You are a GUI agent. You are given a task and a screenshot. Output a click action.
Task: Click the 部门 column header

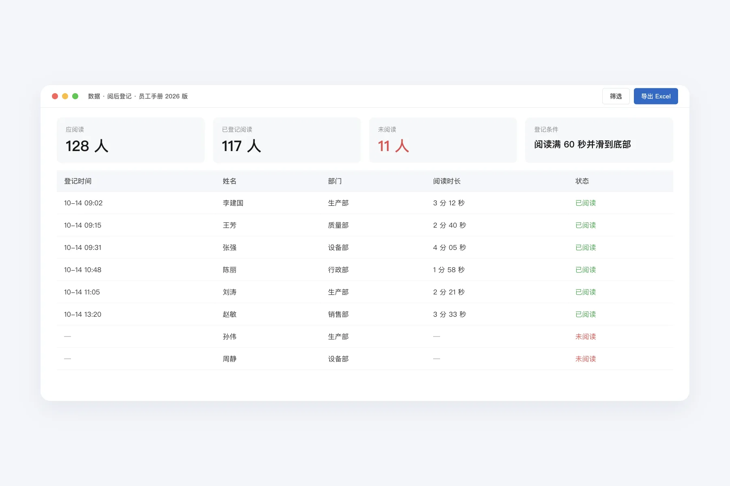[x=335, y=181]
